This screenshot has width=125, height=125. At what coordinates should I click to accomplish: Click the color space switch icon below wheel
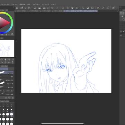[x=12, y=34]
